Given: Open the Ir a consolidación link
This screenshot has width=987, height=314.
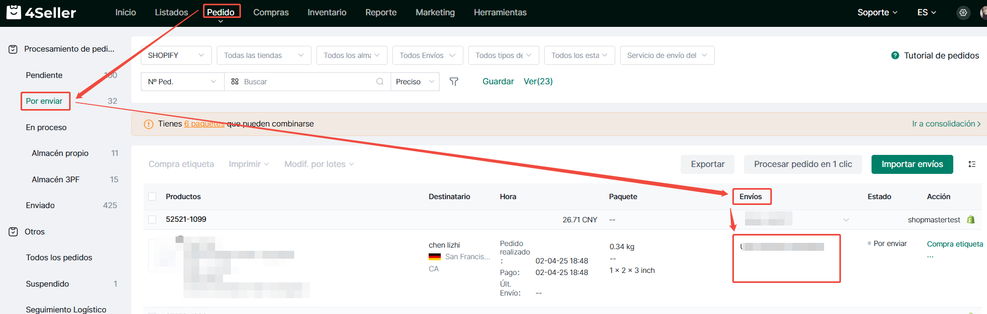Looking at the screenshot, I should [x=946, y=124].
